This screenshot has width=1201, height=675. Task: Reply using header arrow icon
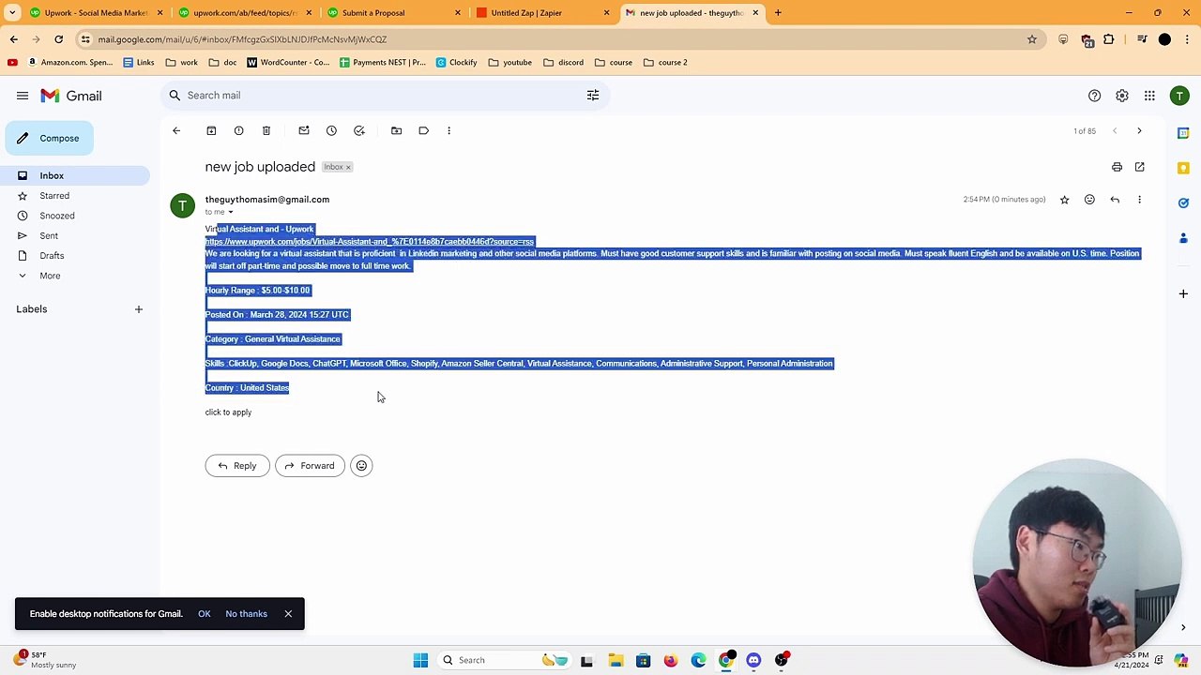pos(1115,200)
